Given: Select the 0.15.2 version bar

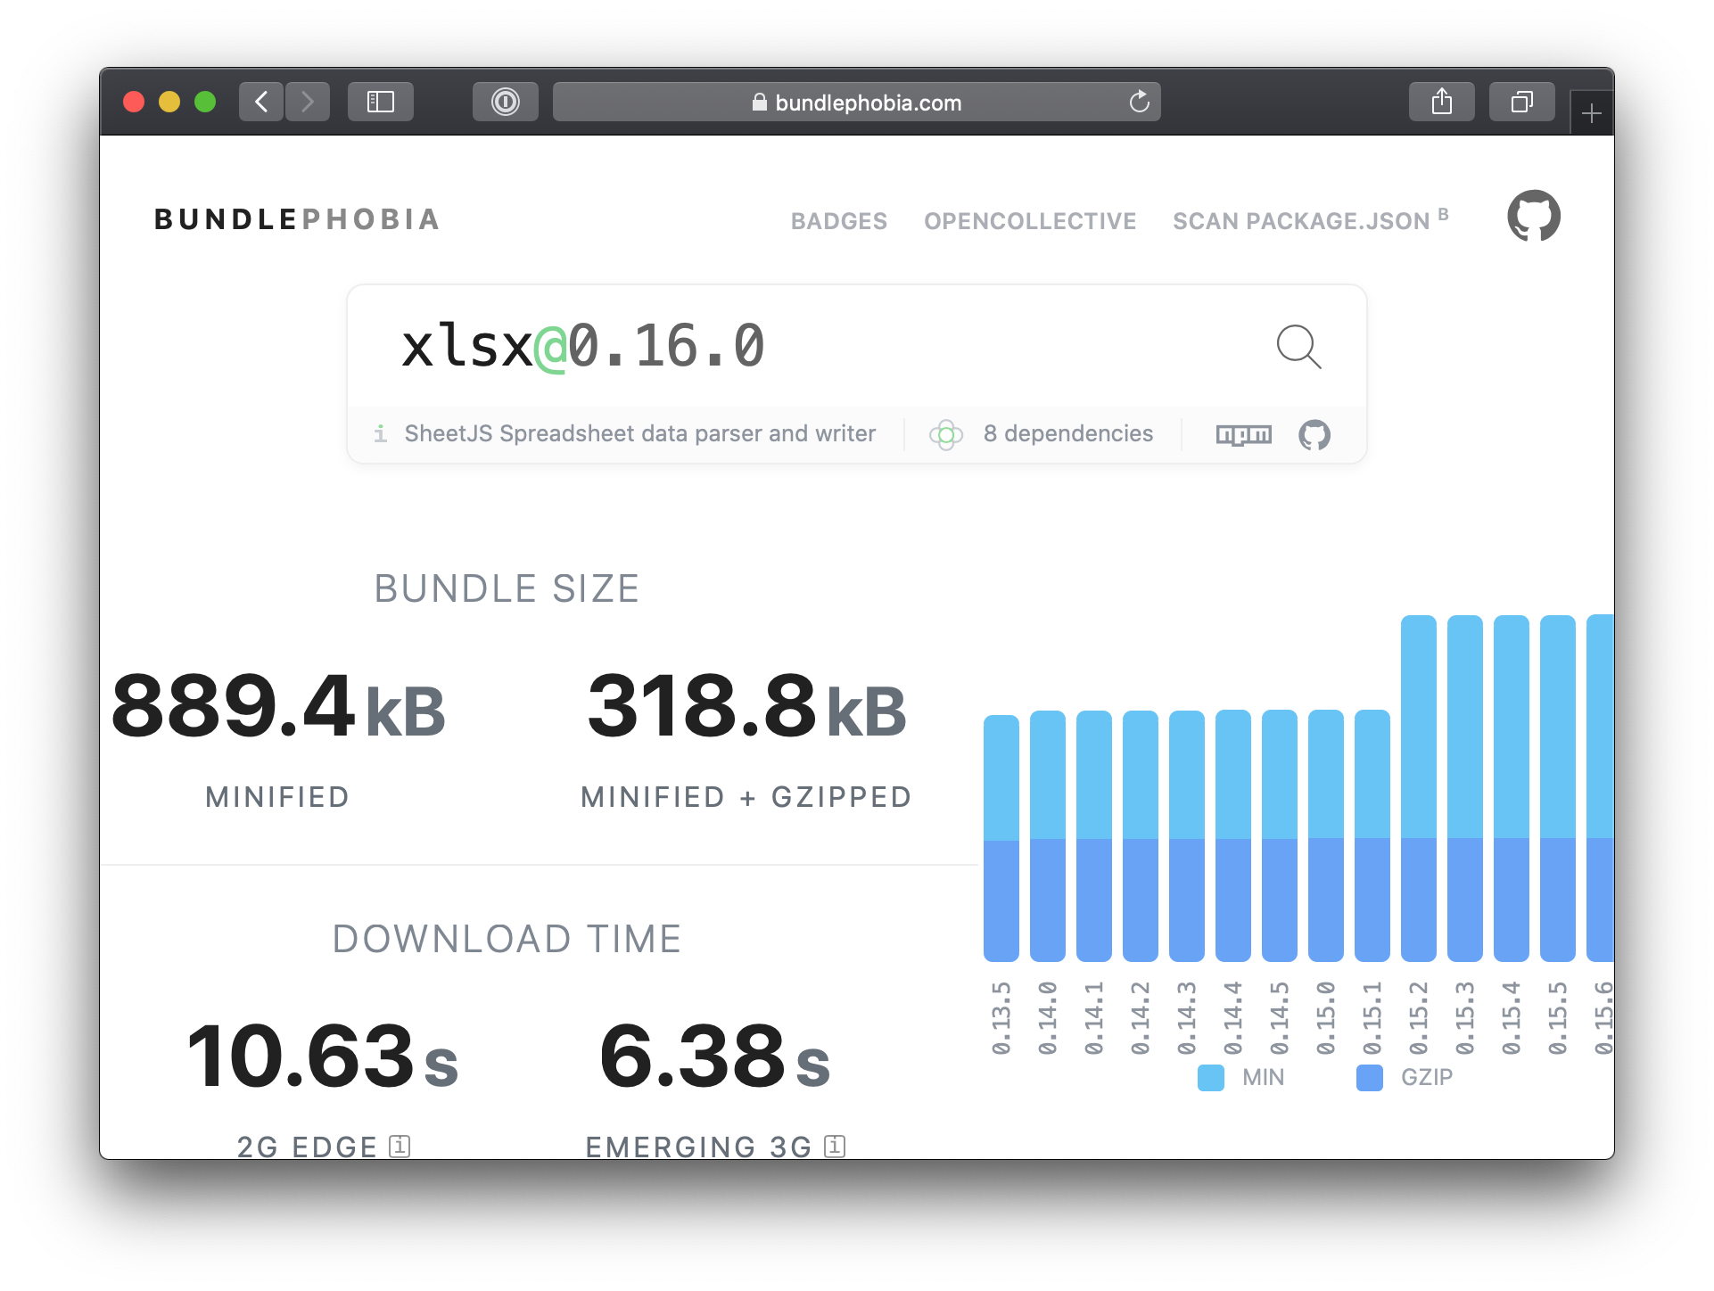Looking at the screenshot, I should coord(1418,788).
